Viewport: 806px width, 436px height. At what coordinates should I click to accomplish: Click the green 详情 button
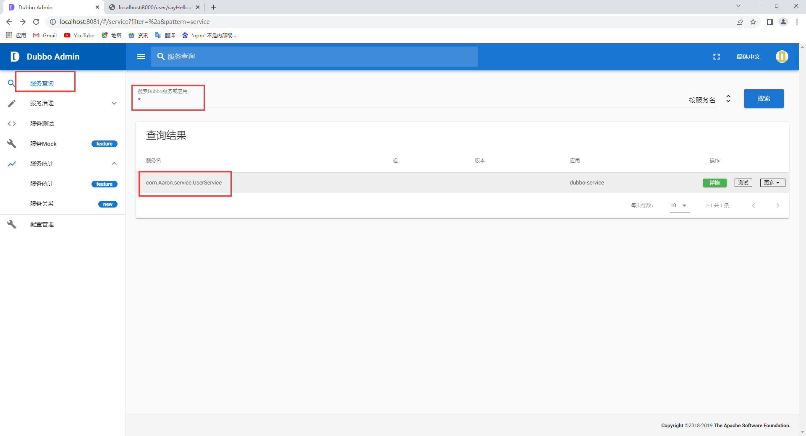[714, 183]
